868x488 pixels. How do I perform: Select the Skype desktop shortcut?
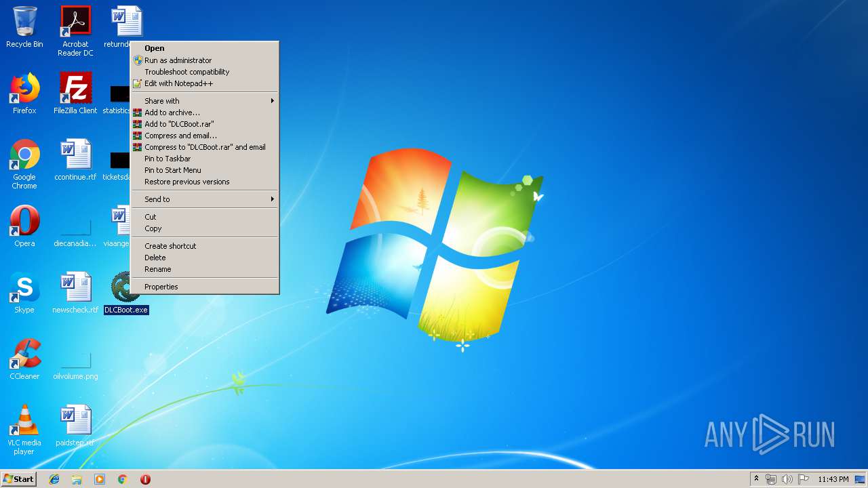tap(24, 293)
